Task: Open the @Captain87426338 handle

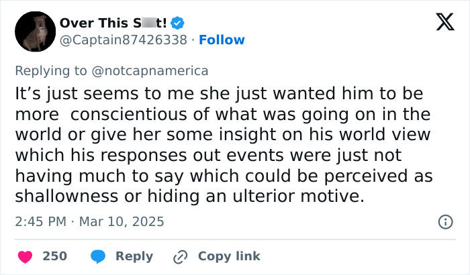Action: [x=123, y=40]
